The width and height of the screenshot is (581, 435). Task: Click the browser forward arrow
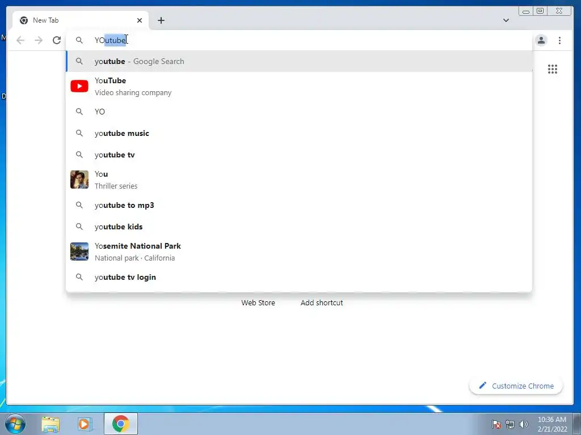[x=39, y=40]
